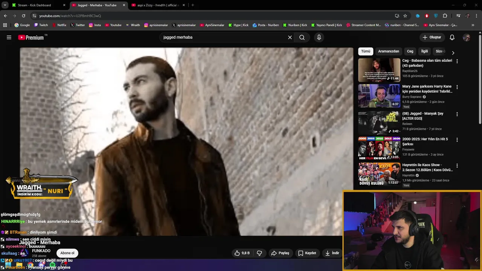This screenshot has width=482, height=271.
Task: Click the address bar URL
Action: 70,16
